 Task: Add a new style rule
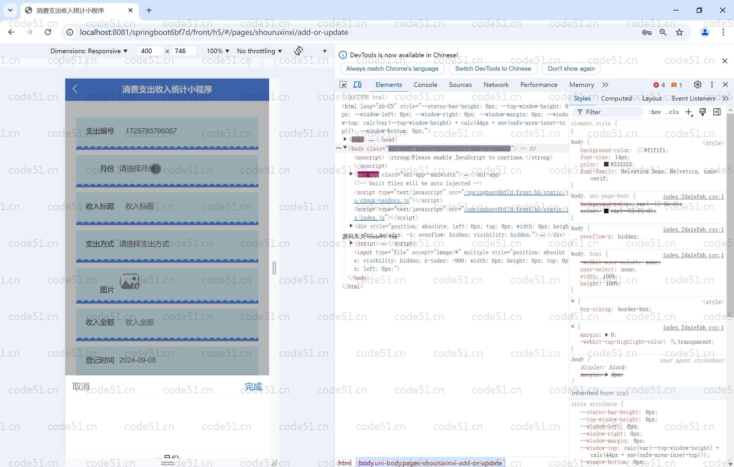point(689,112)
